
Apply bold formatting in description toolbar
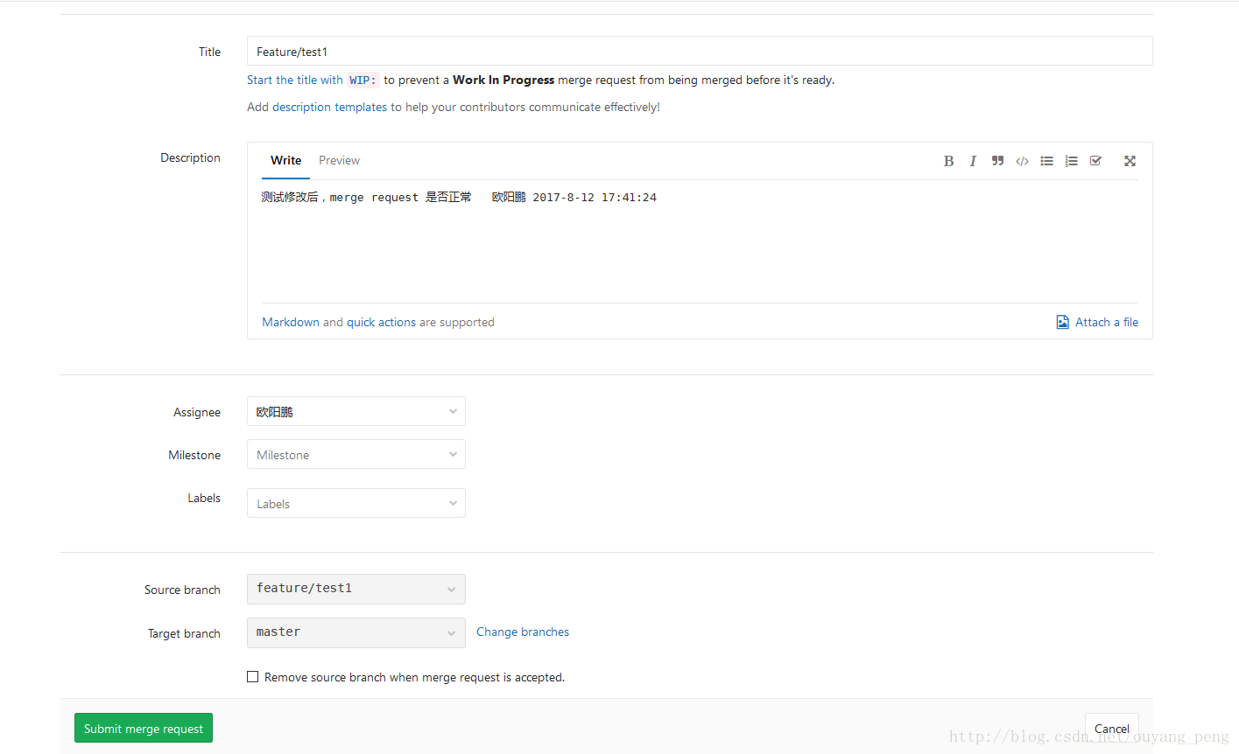click(x=948, y=161)
